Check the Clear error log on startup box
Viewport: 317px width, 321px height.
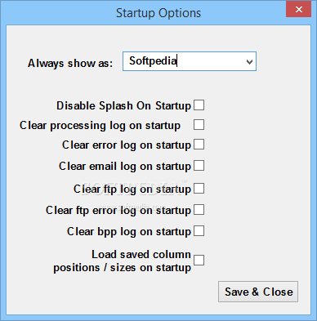[x=199, y=145]
